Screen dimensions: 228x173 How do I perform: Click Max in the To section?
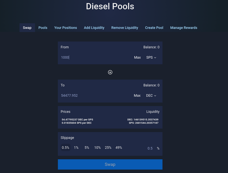137,96
